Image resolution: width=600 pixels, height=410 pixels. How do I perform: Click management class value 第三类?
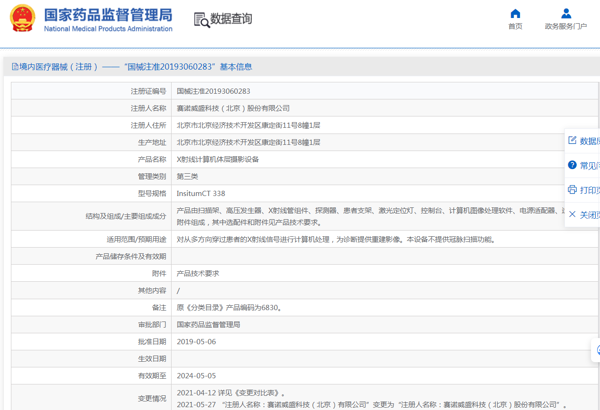point(187,176)
